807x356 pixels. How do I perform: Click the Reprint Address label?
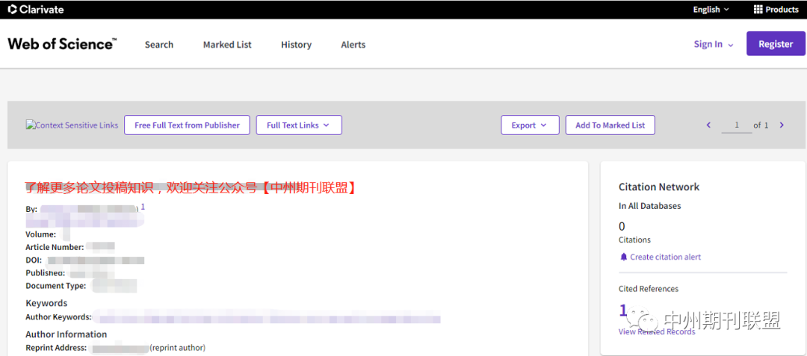click(56, 348)
